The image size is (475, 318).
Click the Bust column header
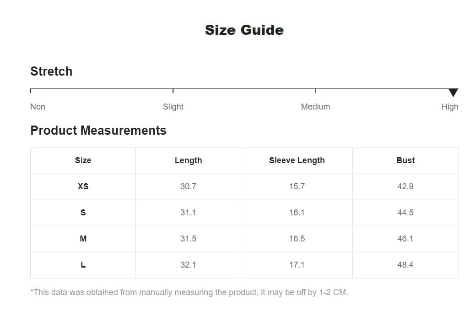pyautogui.click(x=405, y=160)
